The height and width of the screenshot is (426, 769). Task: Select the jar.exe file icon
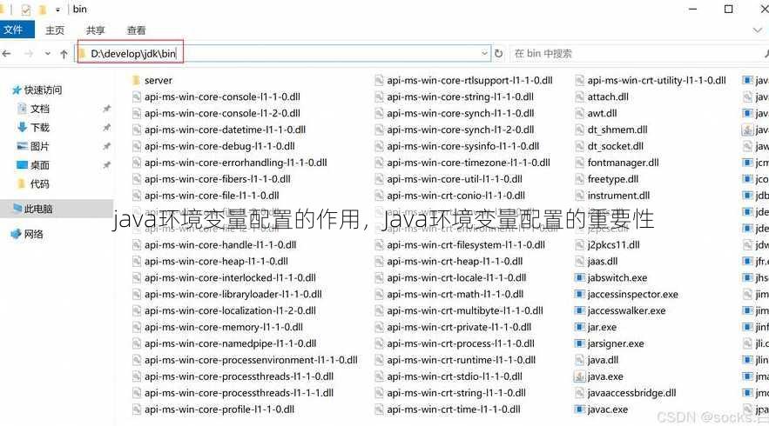[580, 327]
